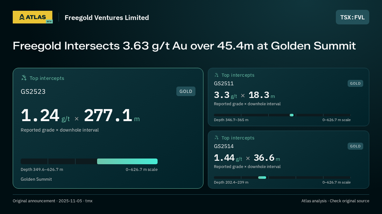
Task: Click the GS2514 depth interval marker
Action: 262,178
